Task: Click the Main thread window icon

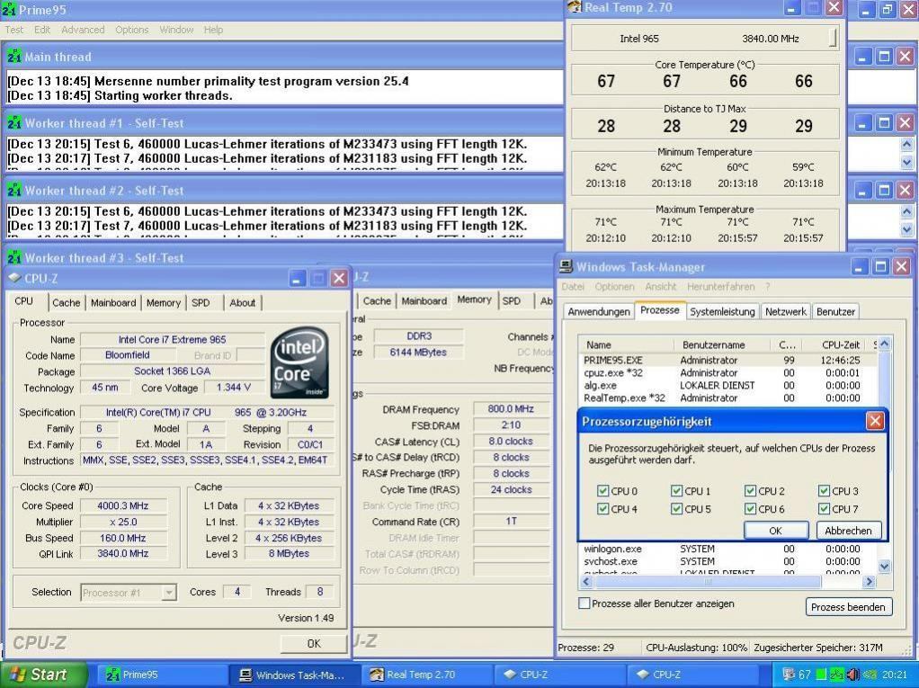Action: coord(14,57)
